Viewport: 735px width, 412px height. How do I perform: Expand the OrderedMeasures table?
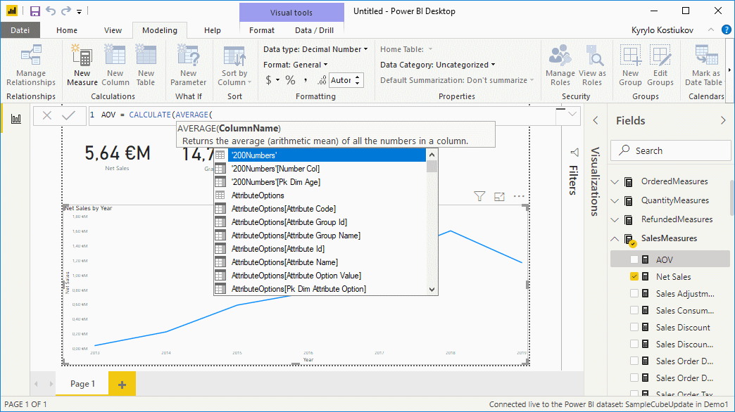click(615, 181)
